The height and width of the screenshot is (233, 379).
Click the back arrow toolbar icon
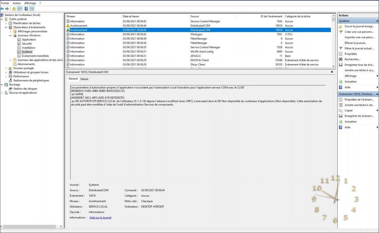3,8
